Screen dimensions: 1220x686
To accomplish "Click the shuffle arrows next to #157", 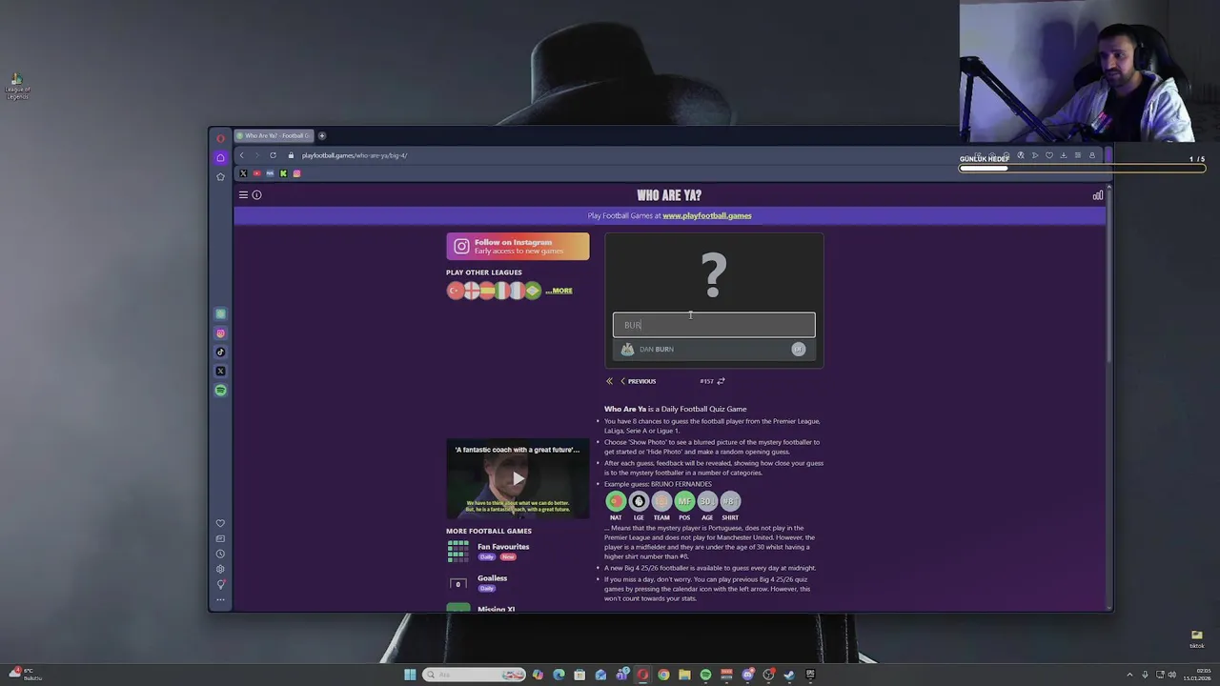I will coord(721,381).
